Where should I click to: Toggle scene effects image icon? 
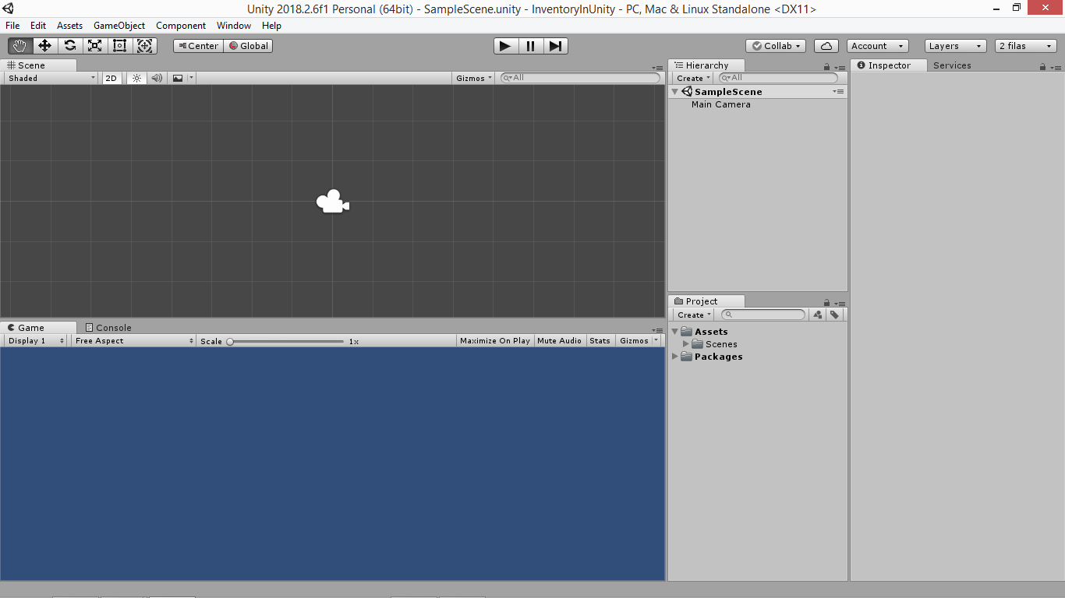(x=178, y=78)
